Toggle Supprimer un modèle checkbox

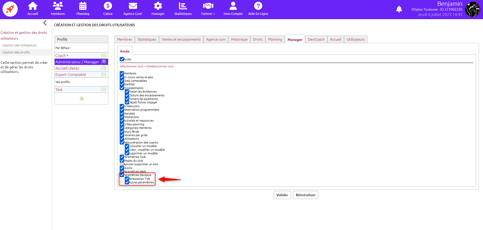point(127,153)
